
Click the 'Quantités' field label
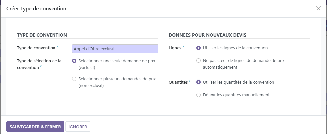178,82
